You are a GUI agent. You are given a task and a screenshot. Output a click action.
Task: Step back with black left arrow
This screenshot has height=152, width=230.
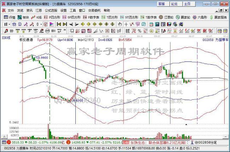coord(71,24)
